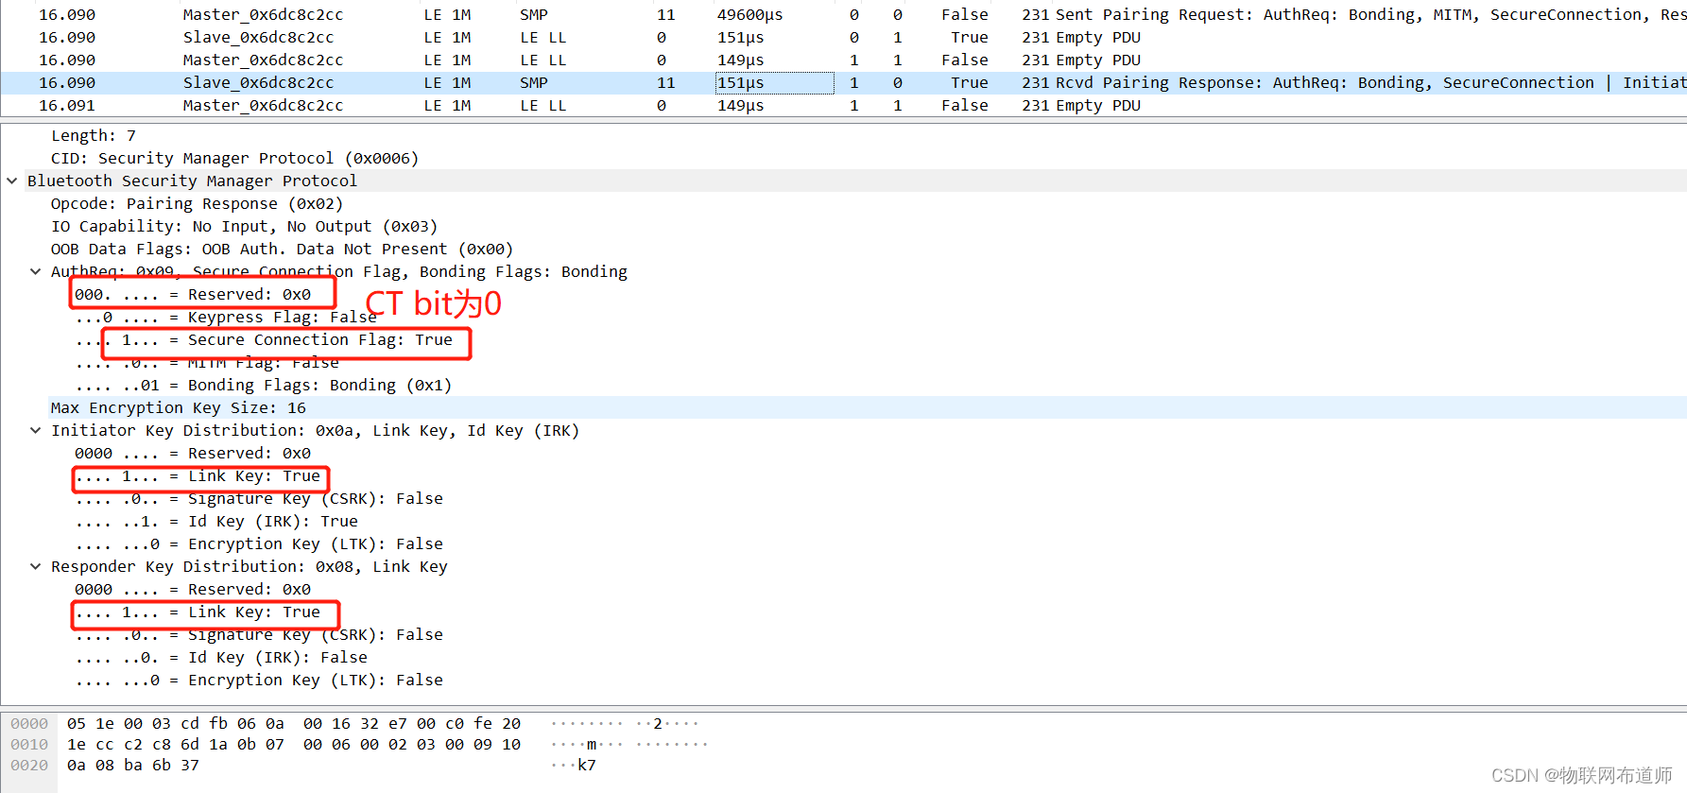The width and height of the screenshot is (1687, 793).
Task: Click the SMP protocol cell of highlighted row
Action: tap(534, 83)
